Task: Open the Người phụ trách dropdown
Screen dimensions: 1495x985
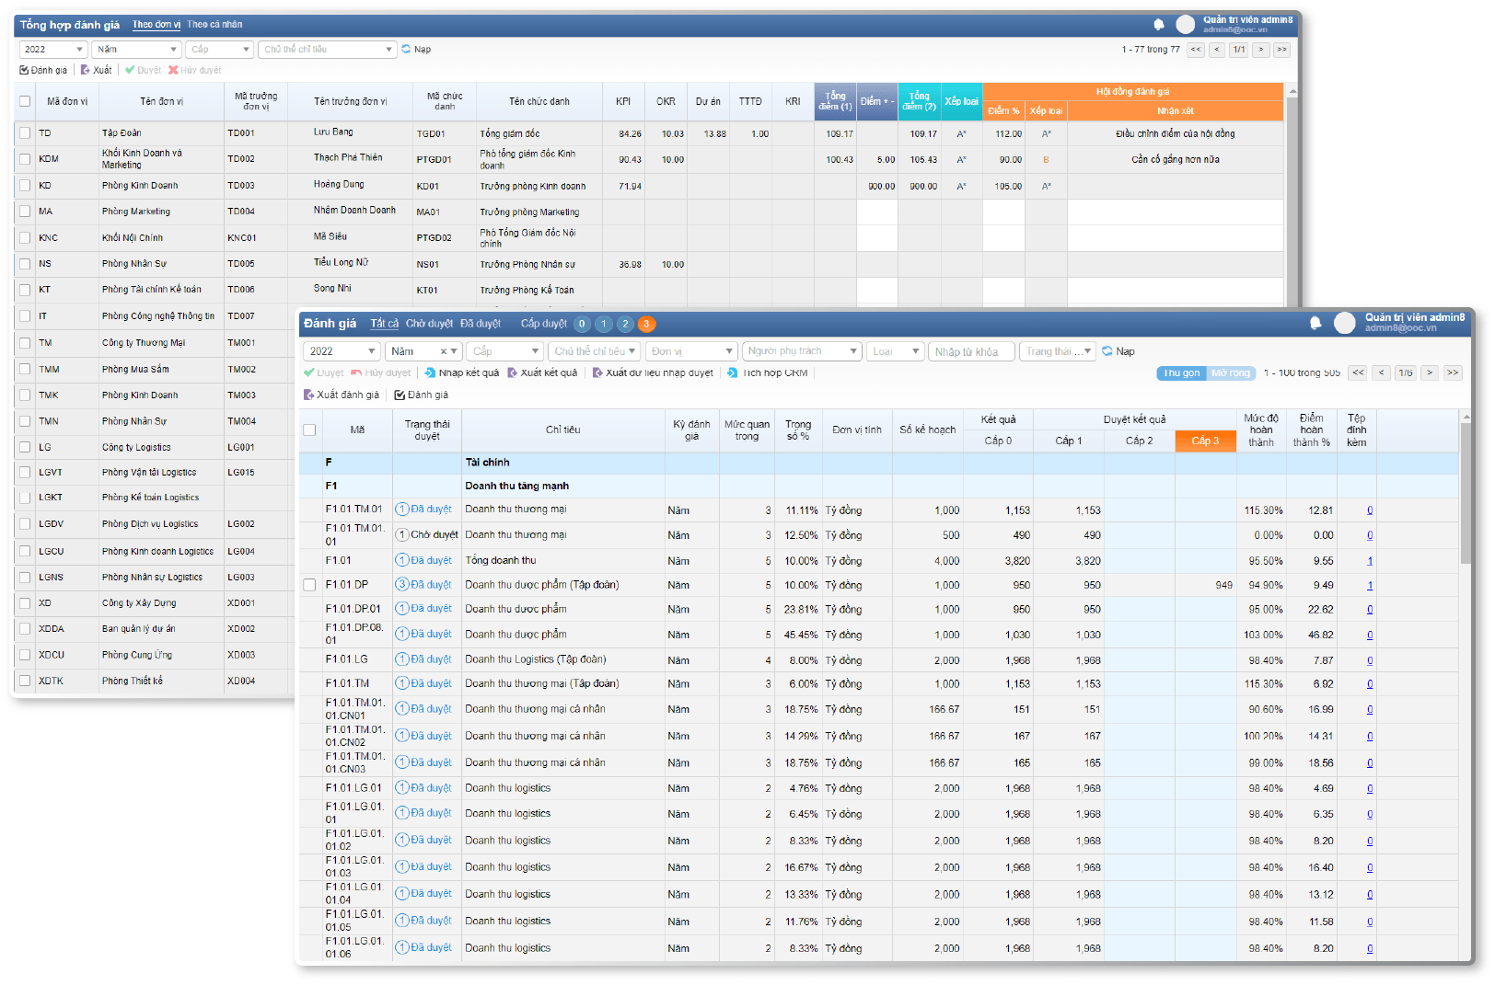Action: 802,351
